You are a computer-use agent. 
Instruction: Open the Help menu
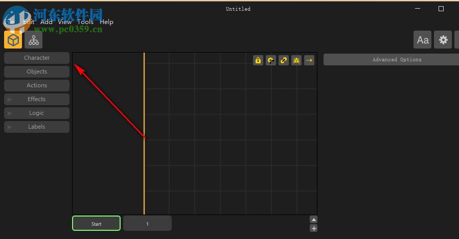point(106,22)
